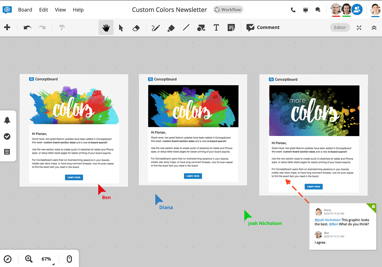The width and height of the screenshot is (382, 267).
Task: Select the eraser tool
Action: [136, 28]
